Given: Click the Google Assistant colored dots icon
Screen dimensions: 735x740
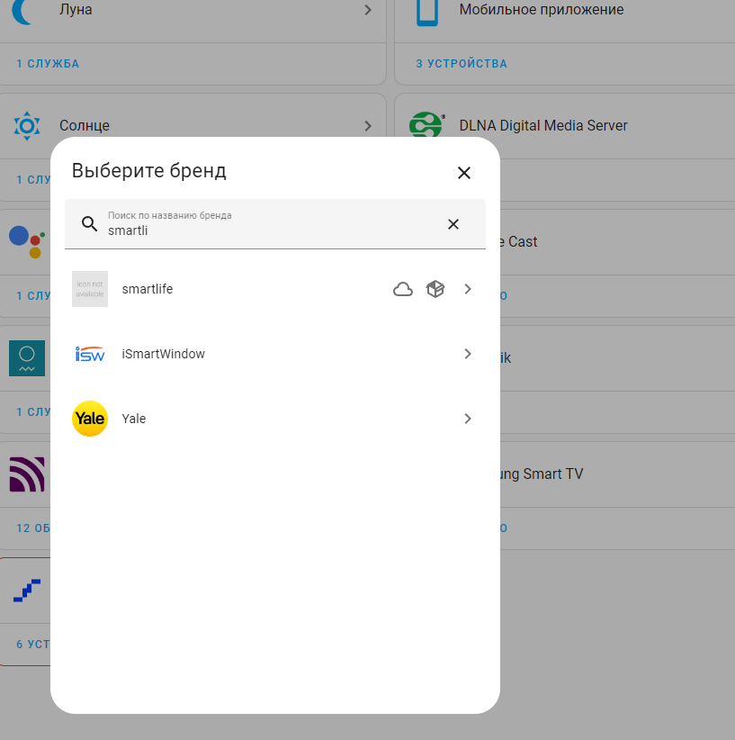Looking at the screenshot, I should 27,242.
